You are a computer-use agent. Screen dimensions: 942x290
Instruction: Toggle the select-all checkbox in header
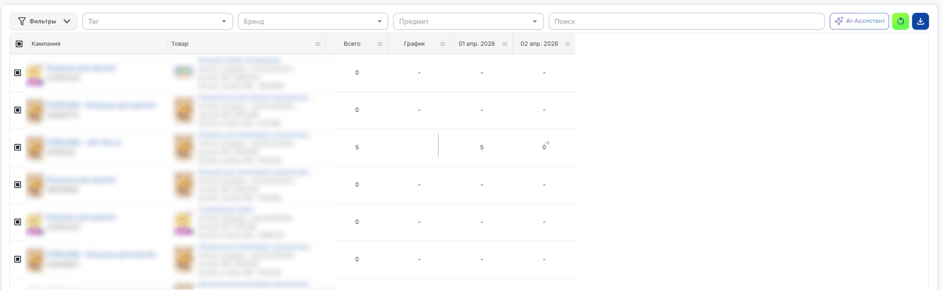[19, 44]
